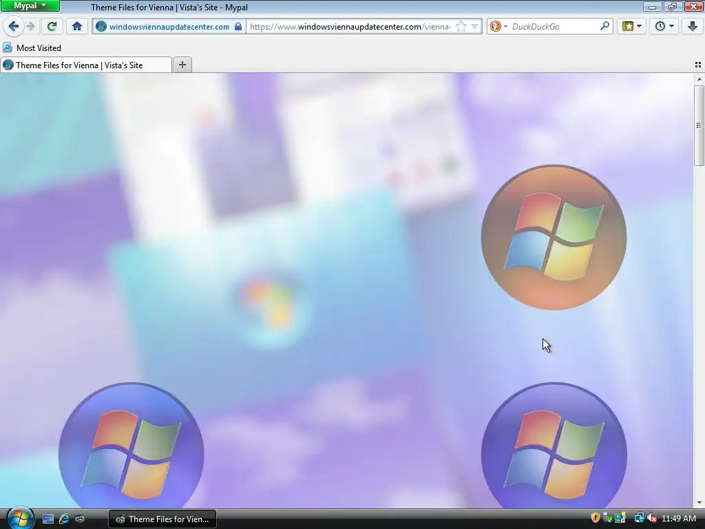This screenshot has width=705, height=529.
Task: Click the page scrollbar up arrow
Action: [699, 79]
